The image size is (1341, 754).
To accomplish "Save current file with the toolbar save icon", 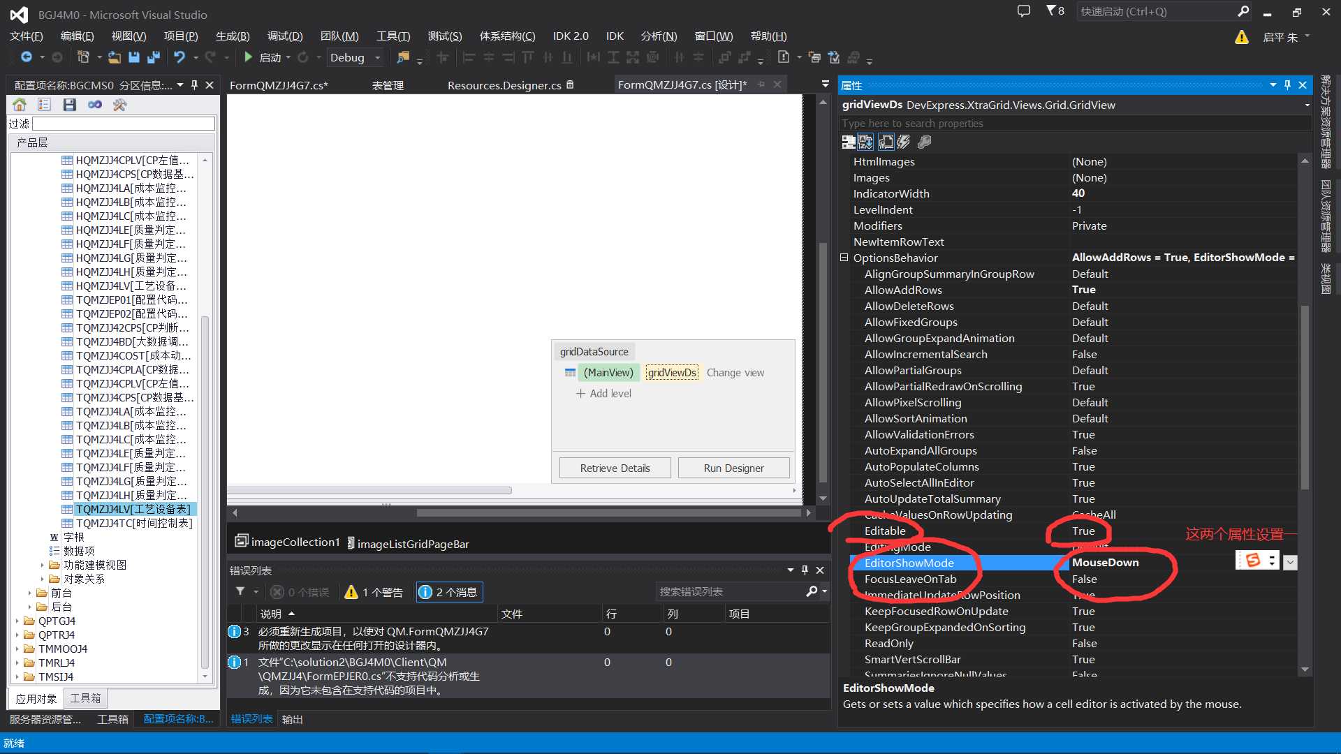I will point(134,57).
